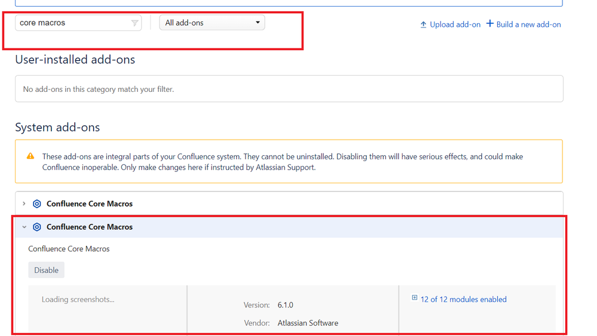Collapse the expanded Confluence Core Macros row
597x336 pixels.
click(24, 227)
